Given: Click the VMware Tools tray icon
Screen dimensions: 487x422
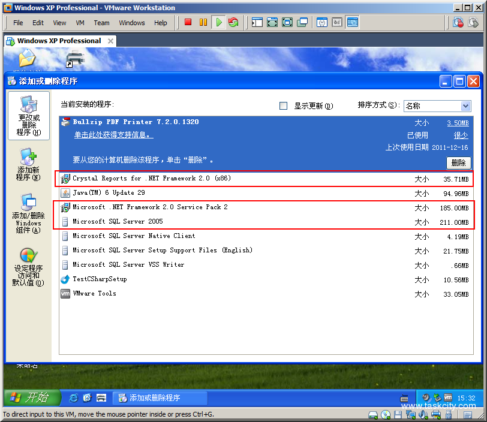Looking at the screenshot, I should [448, 397].
